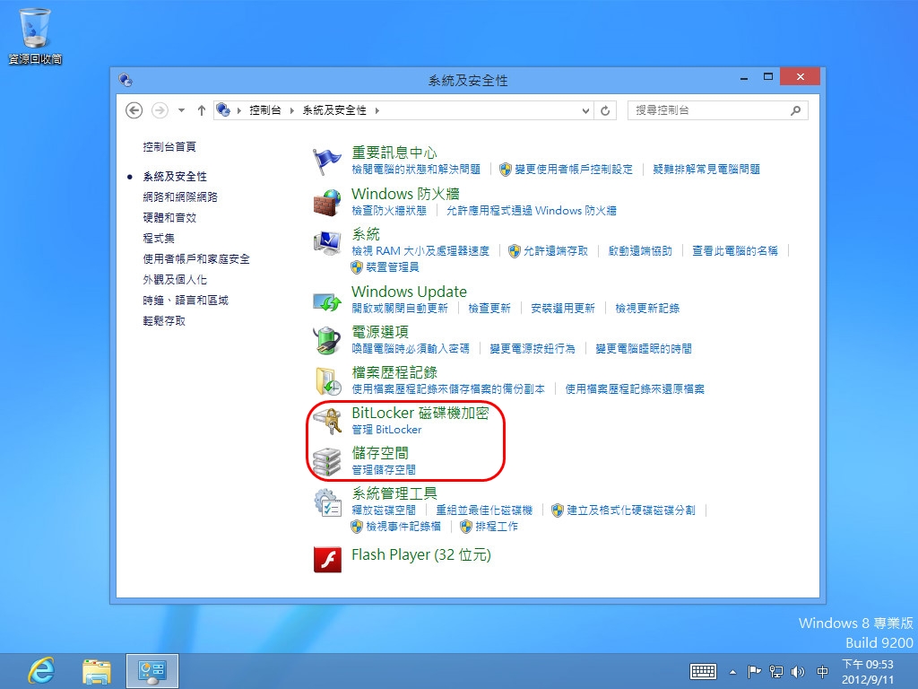The width and height of the screenshot is (918, 689).
Task: Click the taskbar clock showing 下午 09:53
Action: click(x=868, y=671)
